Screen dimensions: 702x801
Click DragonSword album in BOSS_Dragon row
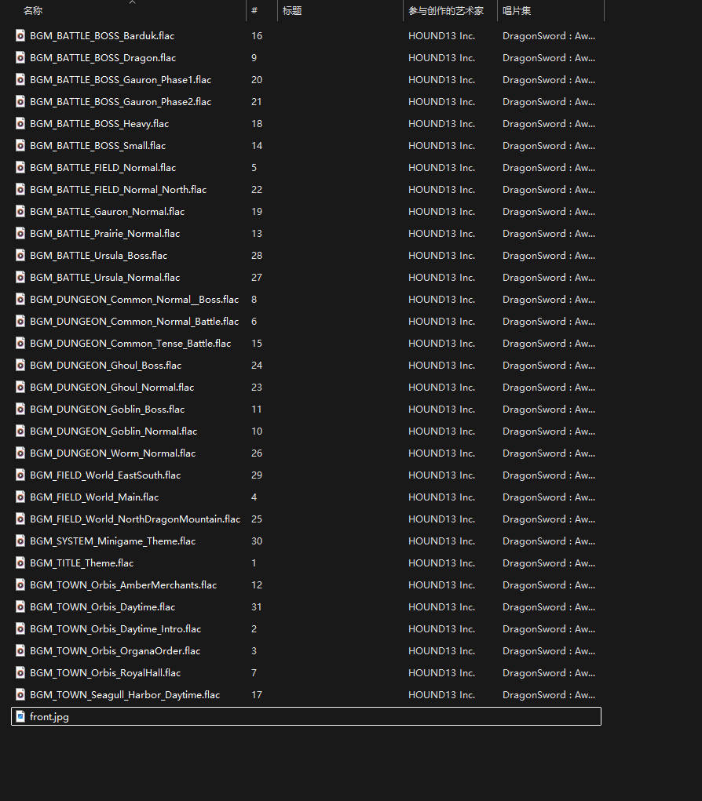(x=549, y=58)
